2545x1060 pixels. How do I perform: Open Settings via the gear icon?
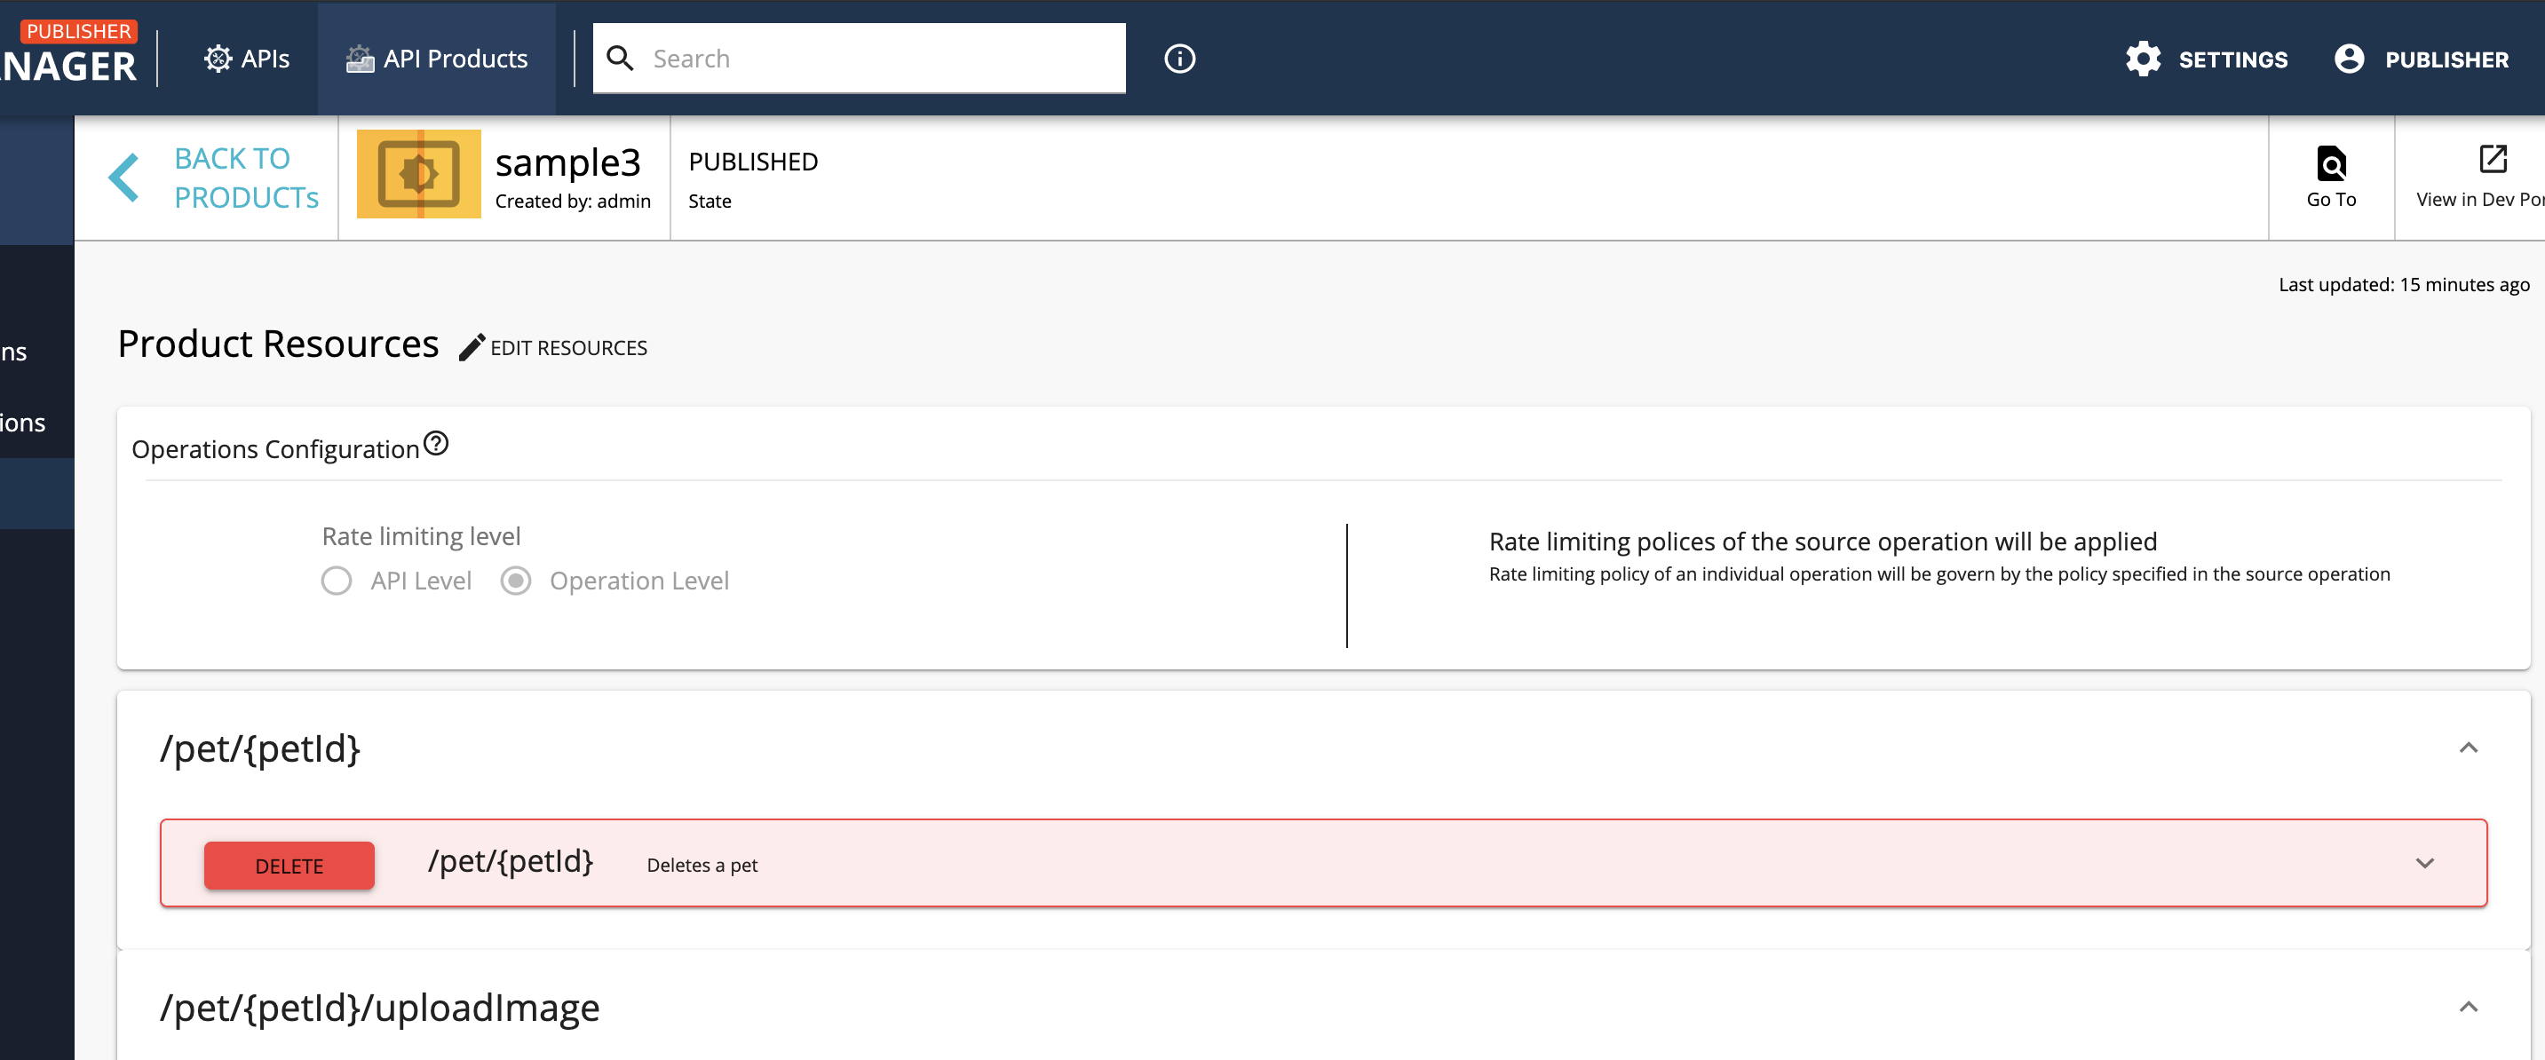coord(2143,59)
